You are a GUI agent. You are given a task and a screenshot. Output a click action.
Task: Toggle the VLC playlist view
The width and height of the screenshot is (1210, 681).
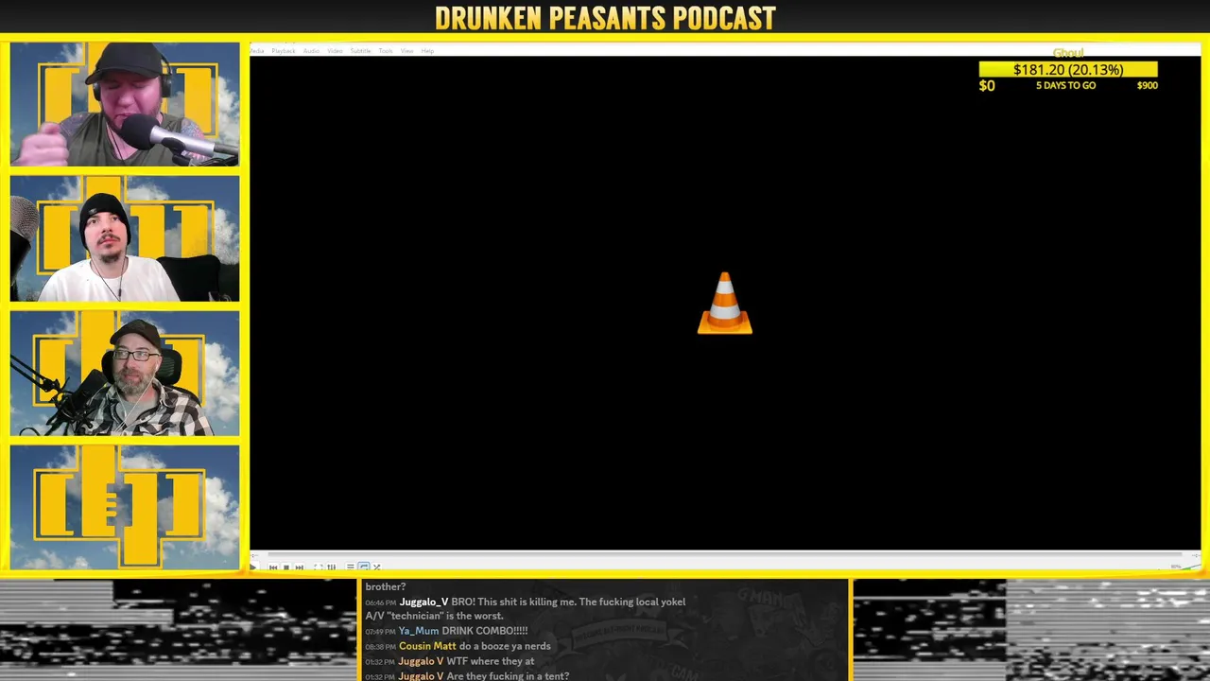click(x=350, y=567)
